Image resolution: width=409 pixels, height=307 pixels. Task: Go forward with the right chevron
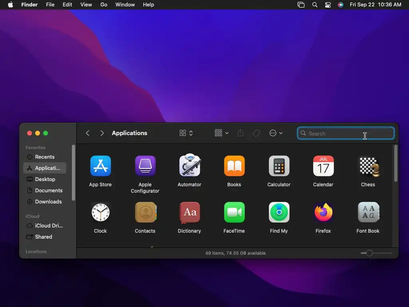pos(102,133)
